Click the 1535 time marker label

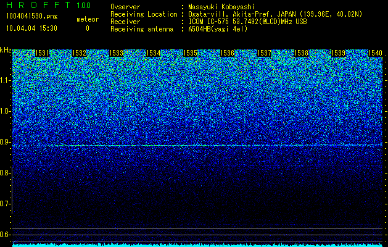[x=190, y=53]
